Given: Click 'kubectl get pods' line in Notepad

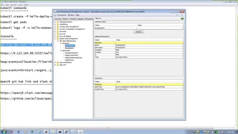Looking at the screenshot, I should pos(13,22).
